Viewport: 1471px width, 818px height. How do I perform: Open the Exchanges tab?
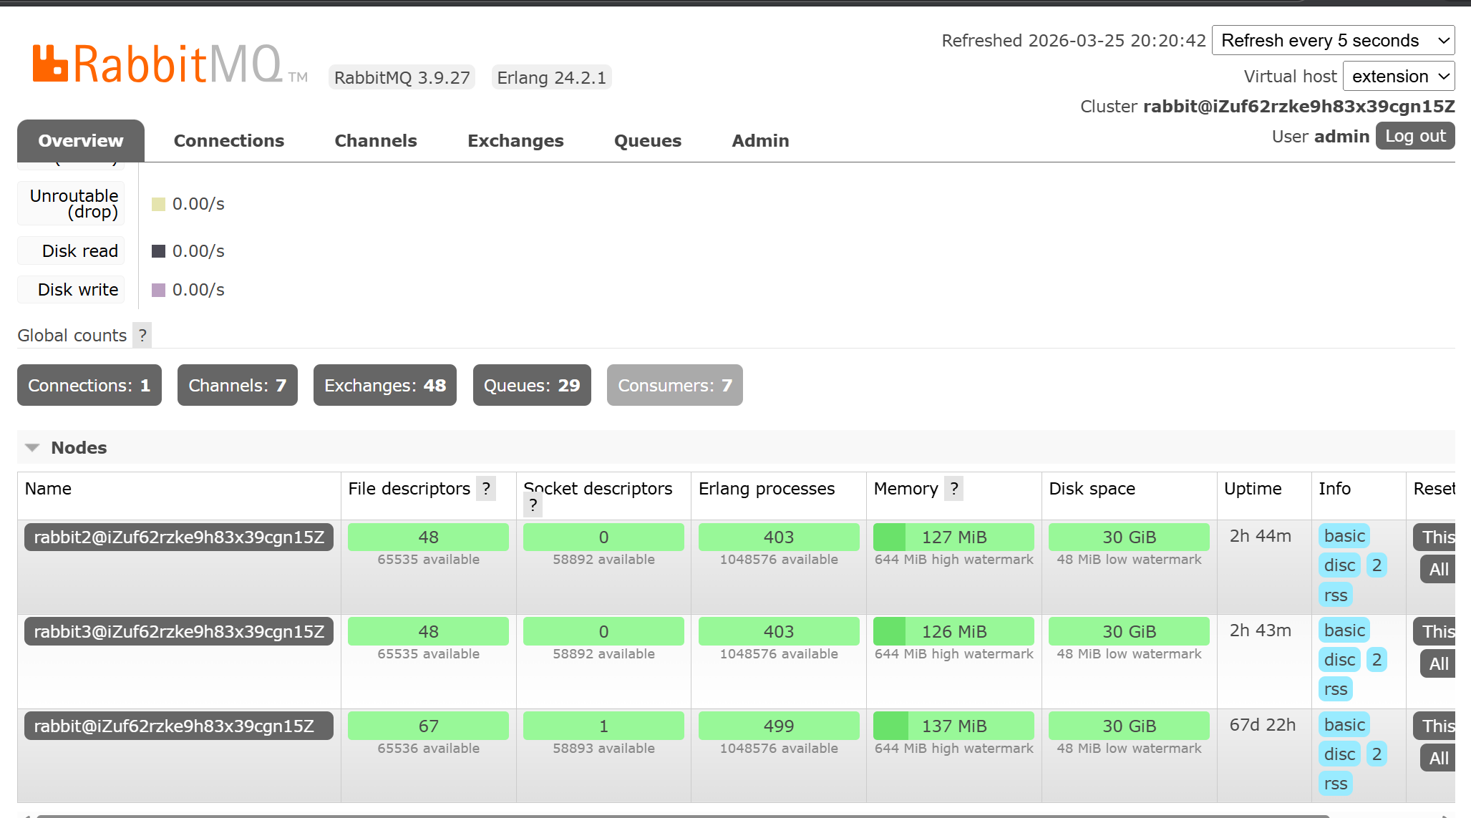click(x=515, y=141)
